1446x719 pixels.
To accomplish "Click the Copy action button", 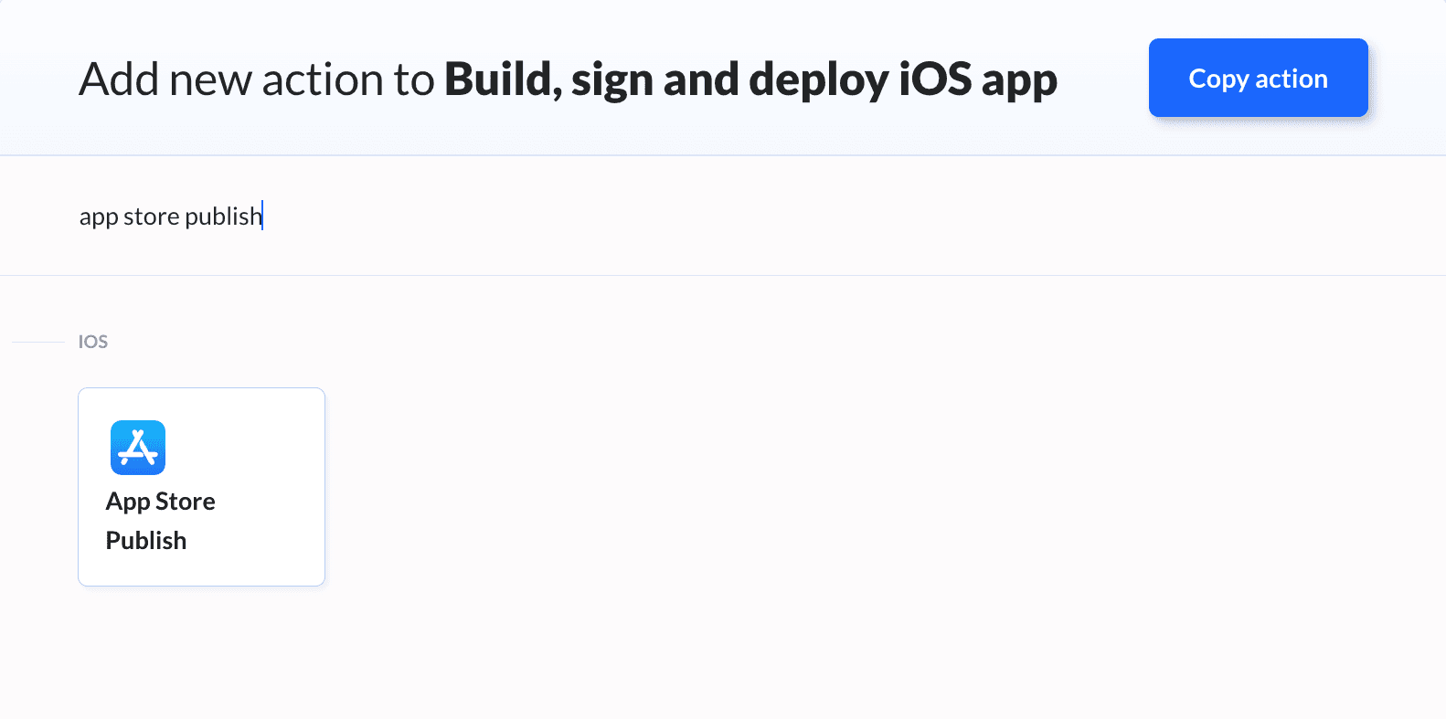I will [x=1258, y=79].
